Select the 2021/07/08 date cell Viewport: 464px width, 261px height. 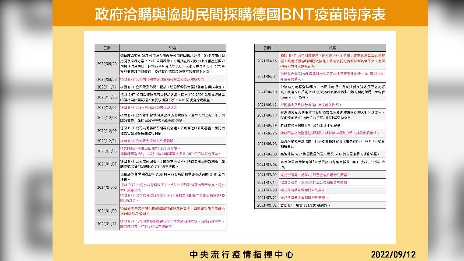[267, 164]
